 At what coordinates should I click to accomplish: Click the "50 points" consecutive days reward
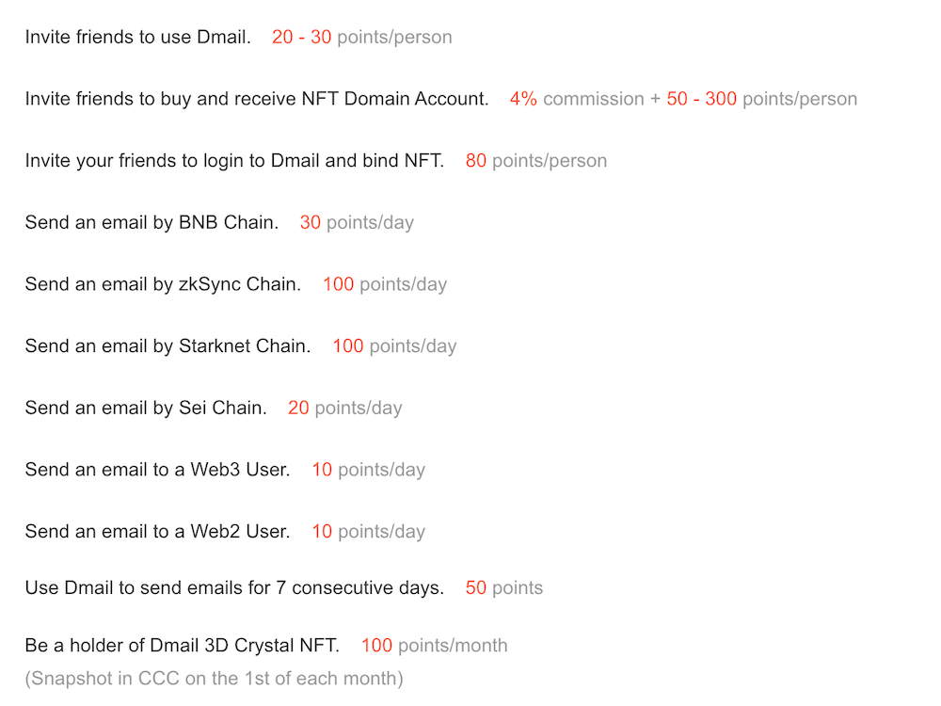[503, 588]
